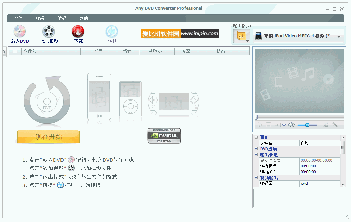Collapse the 视频输出 property group

[256, 178]
